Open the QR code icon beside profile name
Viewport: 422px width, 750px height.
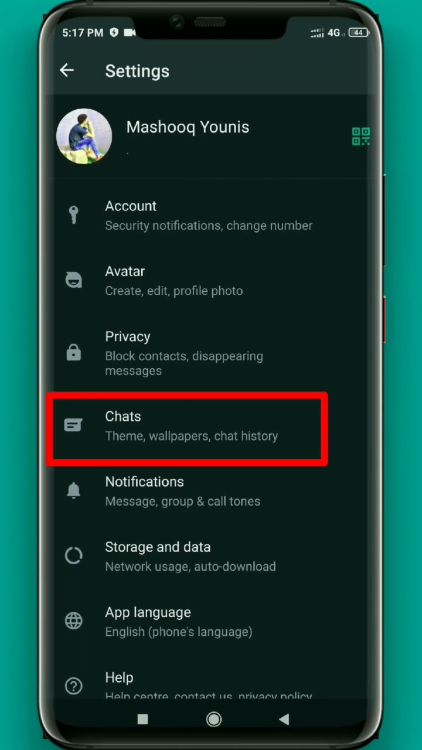pos(360,137)
